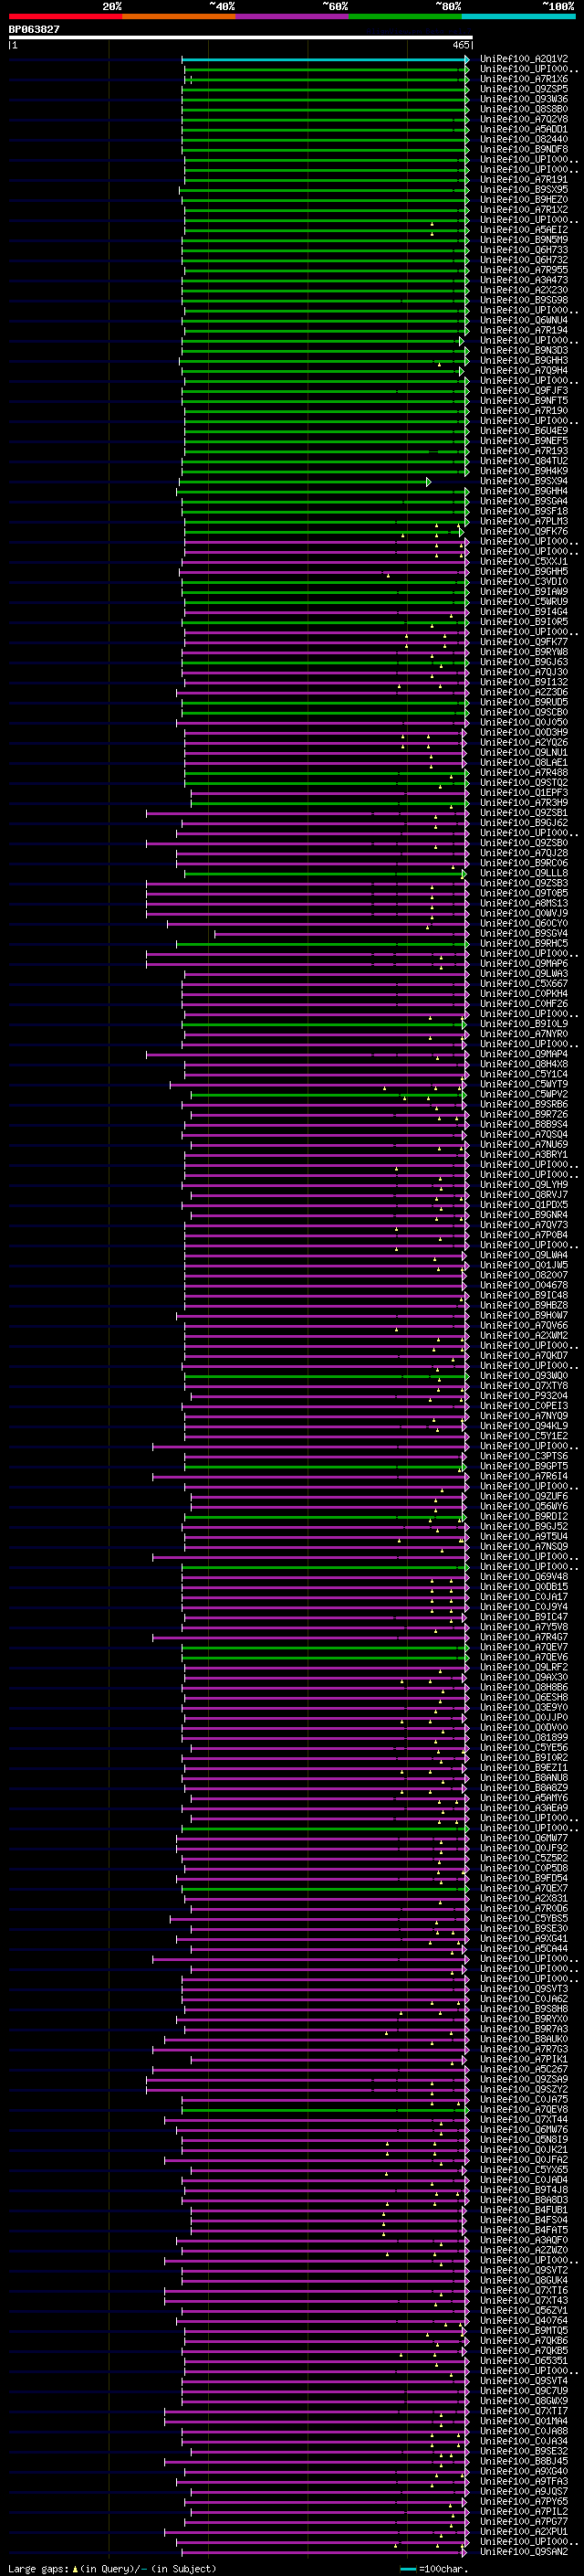Click hit label UniRef100_Q9ZSP5
Viewport: 584px width, 2576px height.
point(524,89)
